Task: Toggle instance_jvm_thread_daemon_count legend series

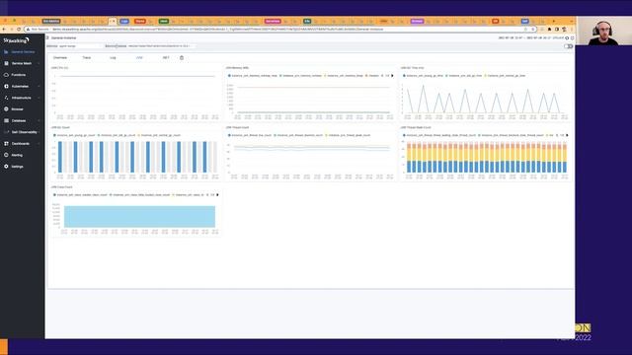Action: [298, 135]
